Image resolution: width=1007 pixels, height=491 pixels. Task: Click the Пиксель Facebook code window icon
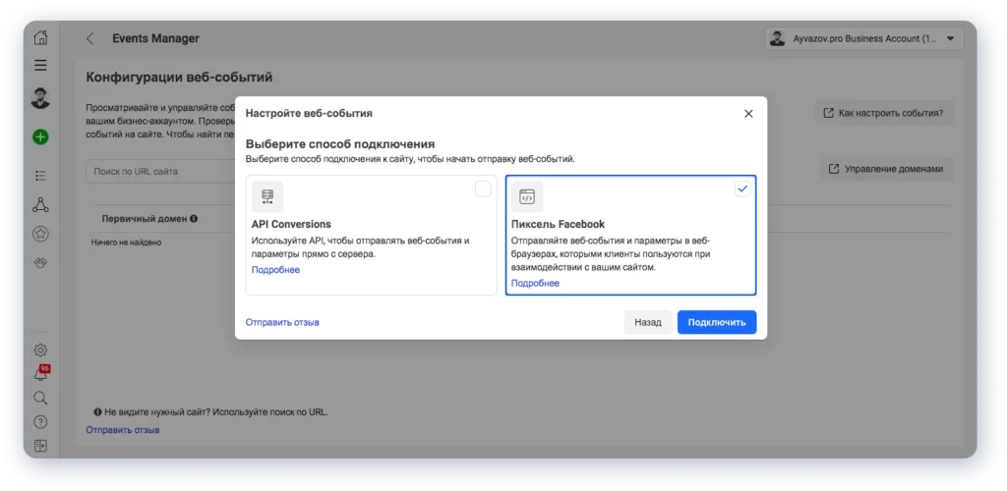point(527,196)
